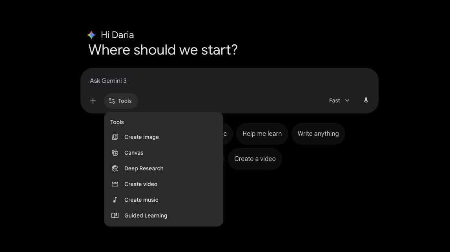Open the Fast model selector dropdown
450x252 pixels.
click(x=339, y=100)
